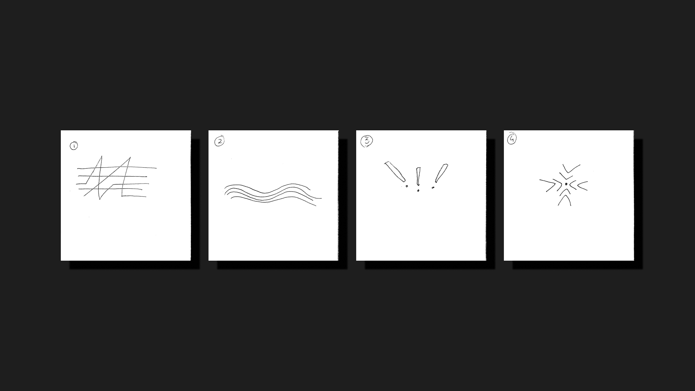
Task: Click the circled number 1 label
Action: coord(73,146)
